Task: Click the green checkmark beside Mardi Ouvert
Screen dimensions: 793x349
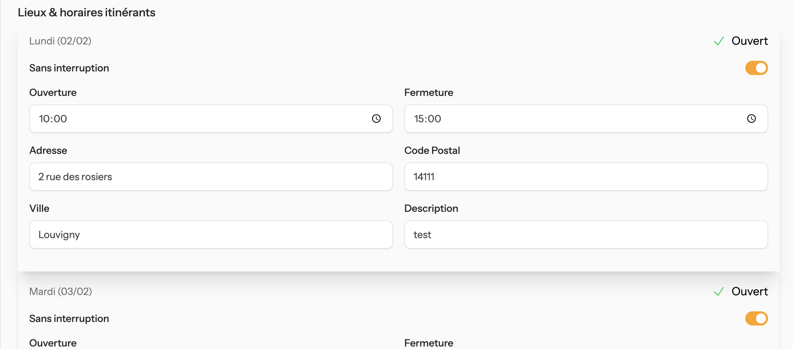Action: coord(719,291)
